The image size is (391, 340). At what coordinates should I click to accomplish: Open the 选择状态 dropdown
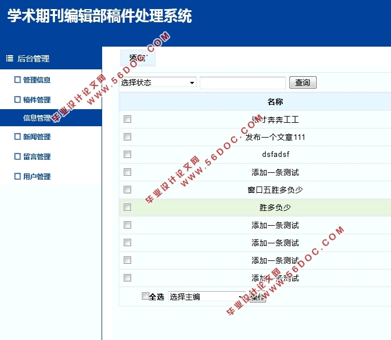tap(158, 82)
